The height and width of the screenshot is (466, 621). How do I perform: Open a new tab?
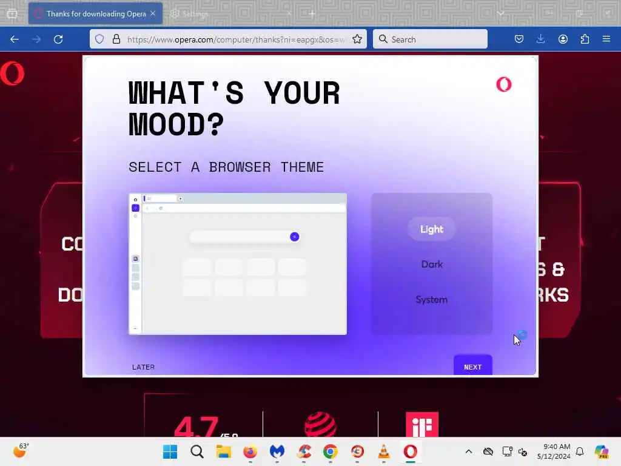pyautogui.click(x=312, y=14)
